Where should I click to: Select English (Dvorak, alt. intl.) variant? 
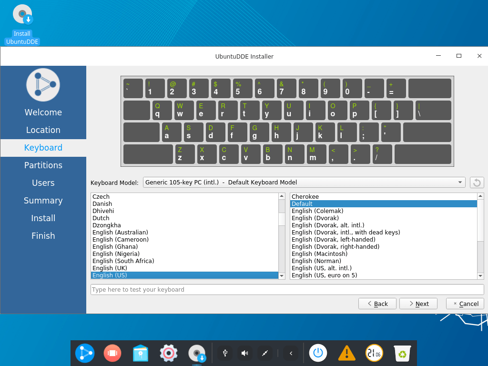tap(384, 225)
